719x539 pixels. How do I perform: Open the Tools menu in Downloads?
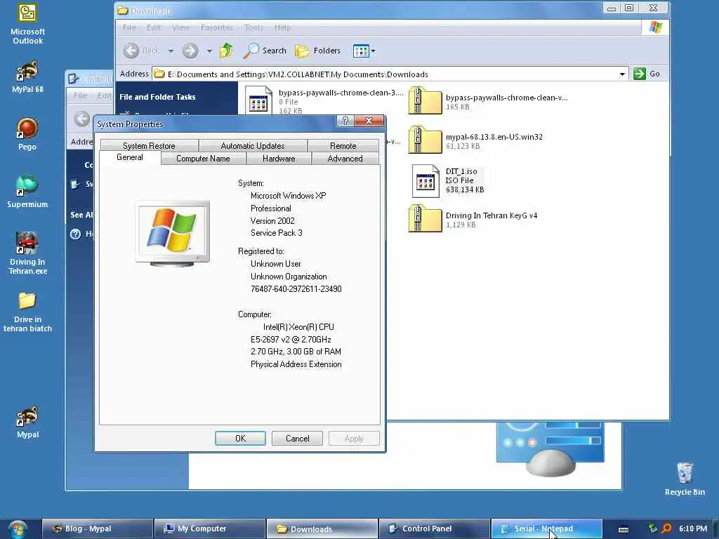253,27
